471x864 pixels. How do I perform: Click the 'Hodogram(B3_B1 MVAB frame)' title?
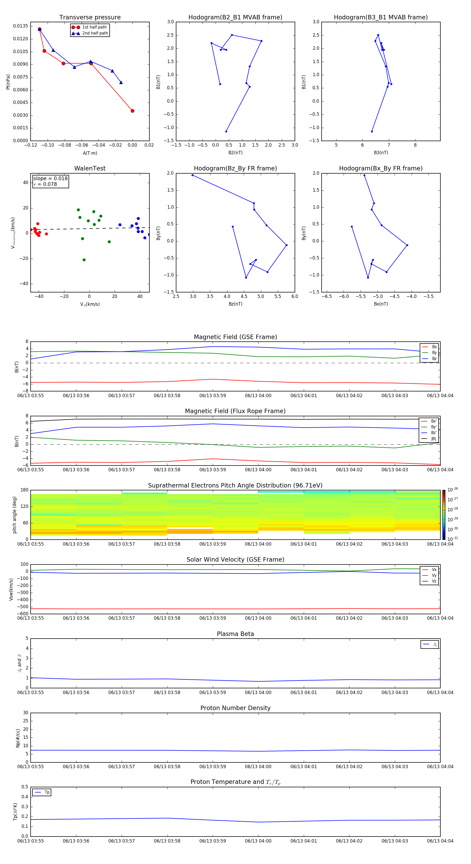coord(381,18)
